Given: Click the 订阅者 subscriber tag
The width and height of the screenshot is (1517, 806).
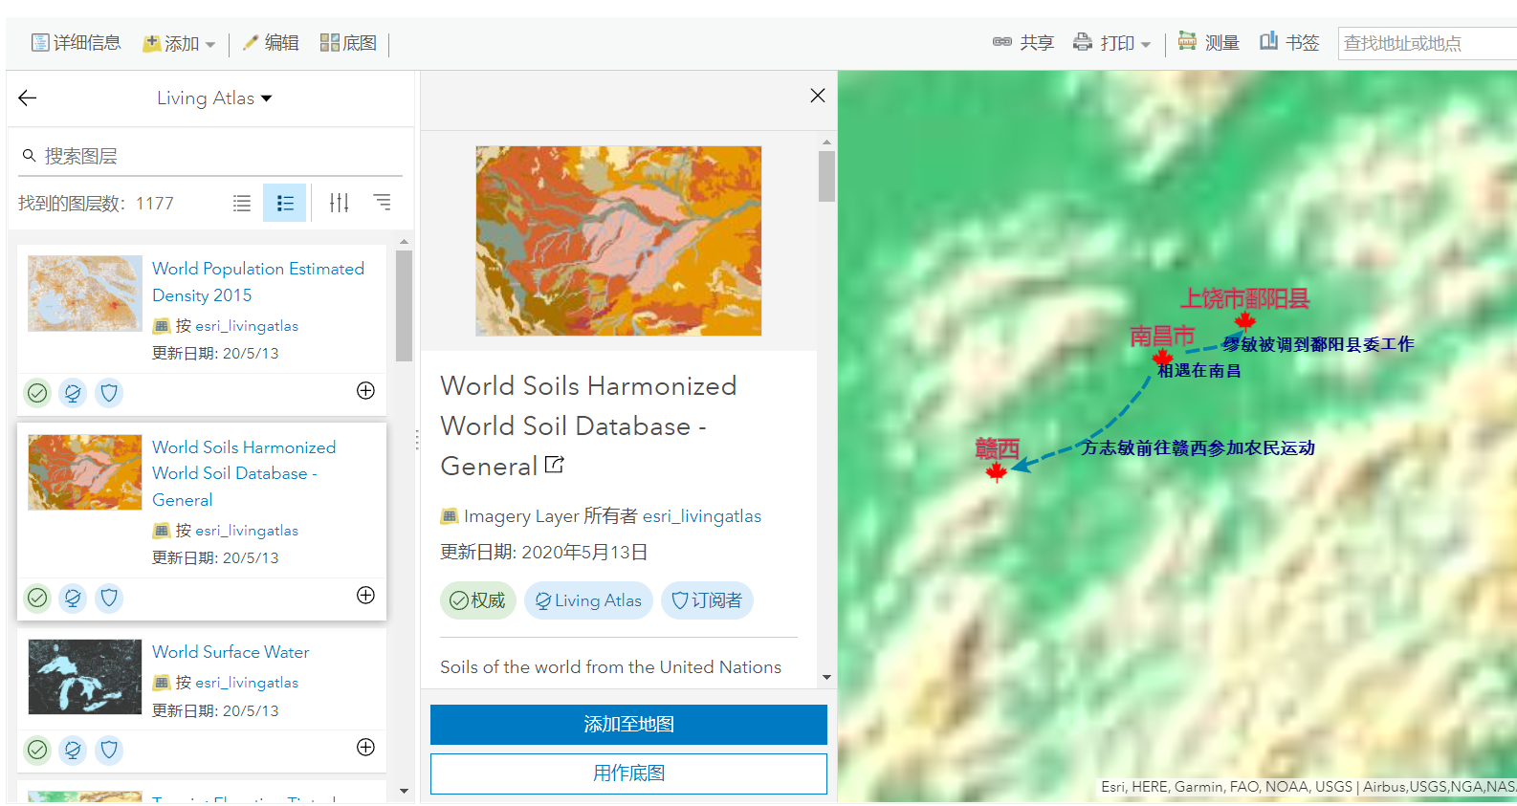Looking at the screenshot, I should 707,600.
